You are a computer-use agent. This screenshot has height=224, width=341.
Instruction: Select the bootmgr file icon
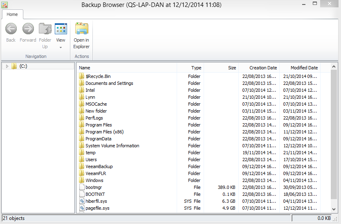[82, 187]
